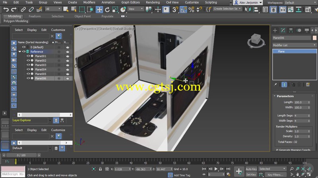Open the Graph Editors menu
This screenshot has width=318, height=178.
click(130, 2)
